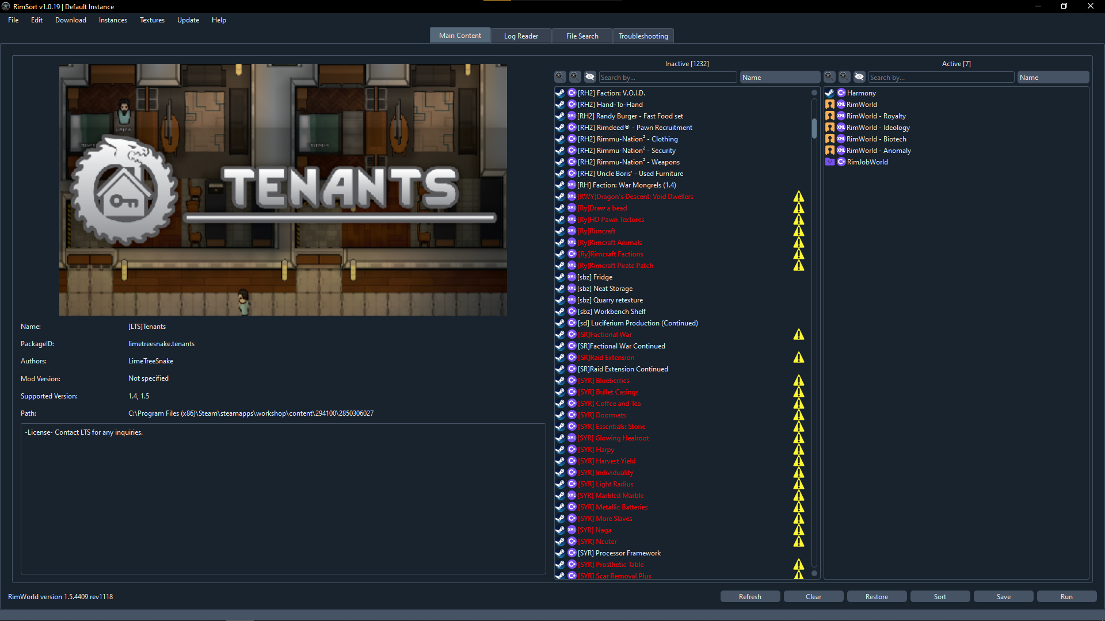Click the Run button
Screen dimensions: 1105x621
tap(1066, 596)
